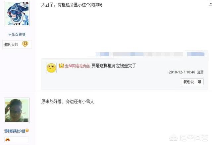212x145 pixels.
Task: Open the second poster's photo avatar
Action: point(17,110)
